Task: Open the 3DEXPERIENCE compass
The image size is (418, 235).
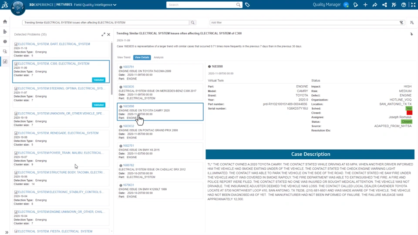Action: 18,8
